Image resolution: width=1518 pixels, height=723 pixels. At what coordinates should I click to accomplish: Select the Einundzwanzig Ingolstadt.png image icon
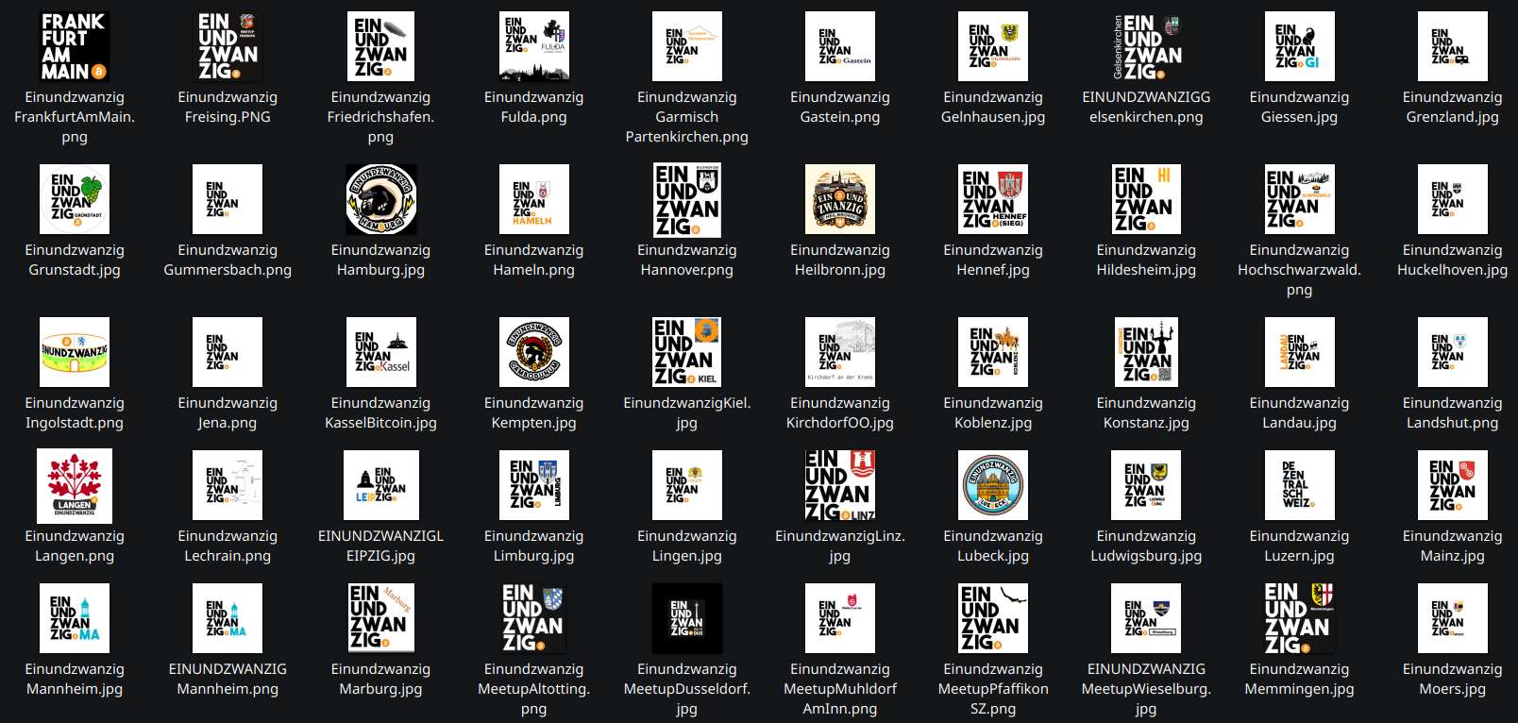click(75, 352)
